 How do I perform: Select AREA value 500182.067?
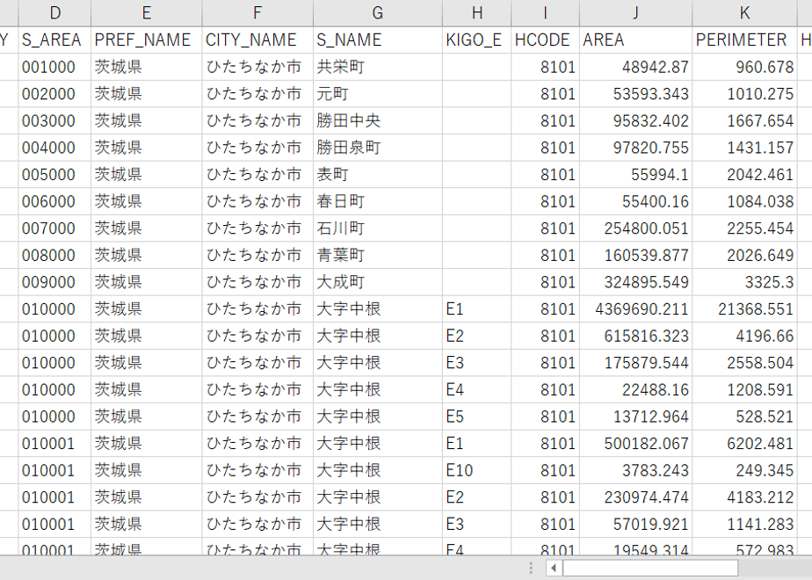[x=635, y=444]
